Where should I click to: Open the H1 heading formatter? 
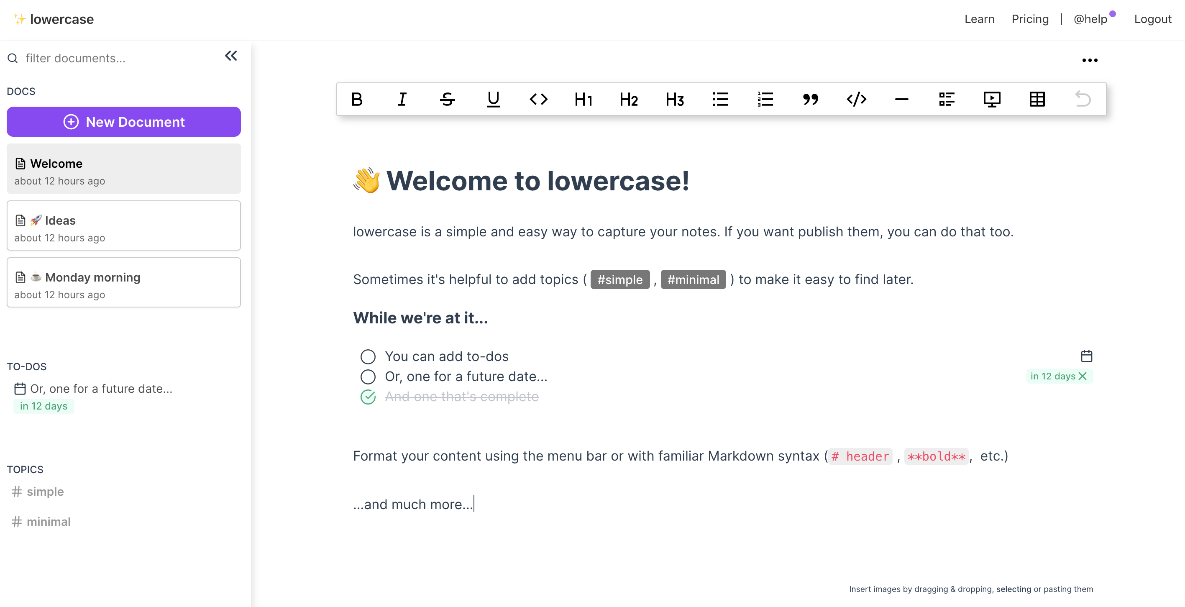[x=583, y=98]
